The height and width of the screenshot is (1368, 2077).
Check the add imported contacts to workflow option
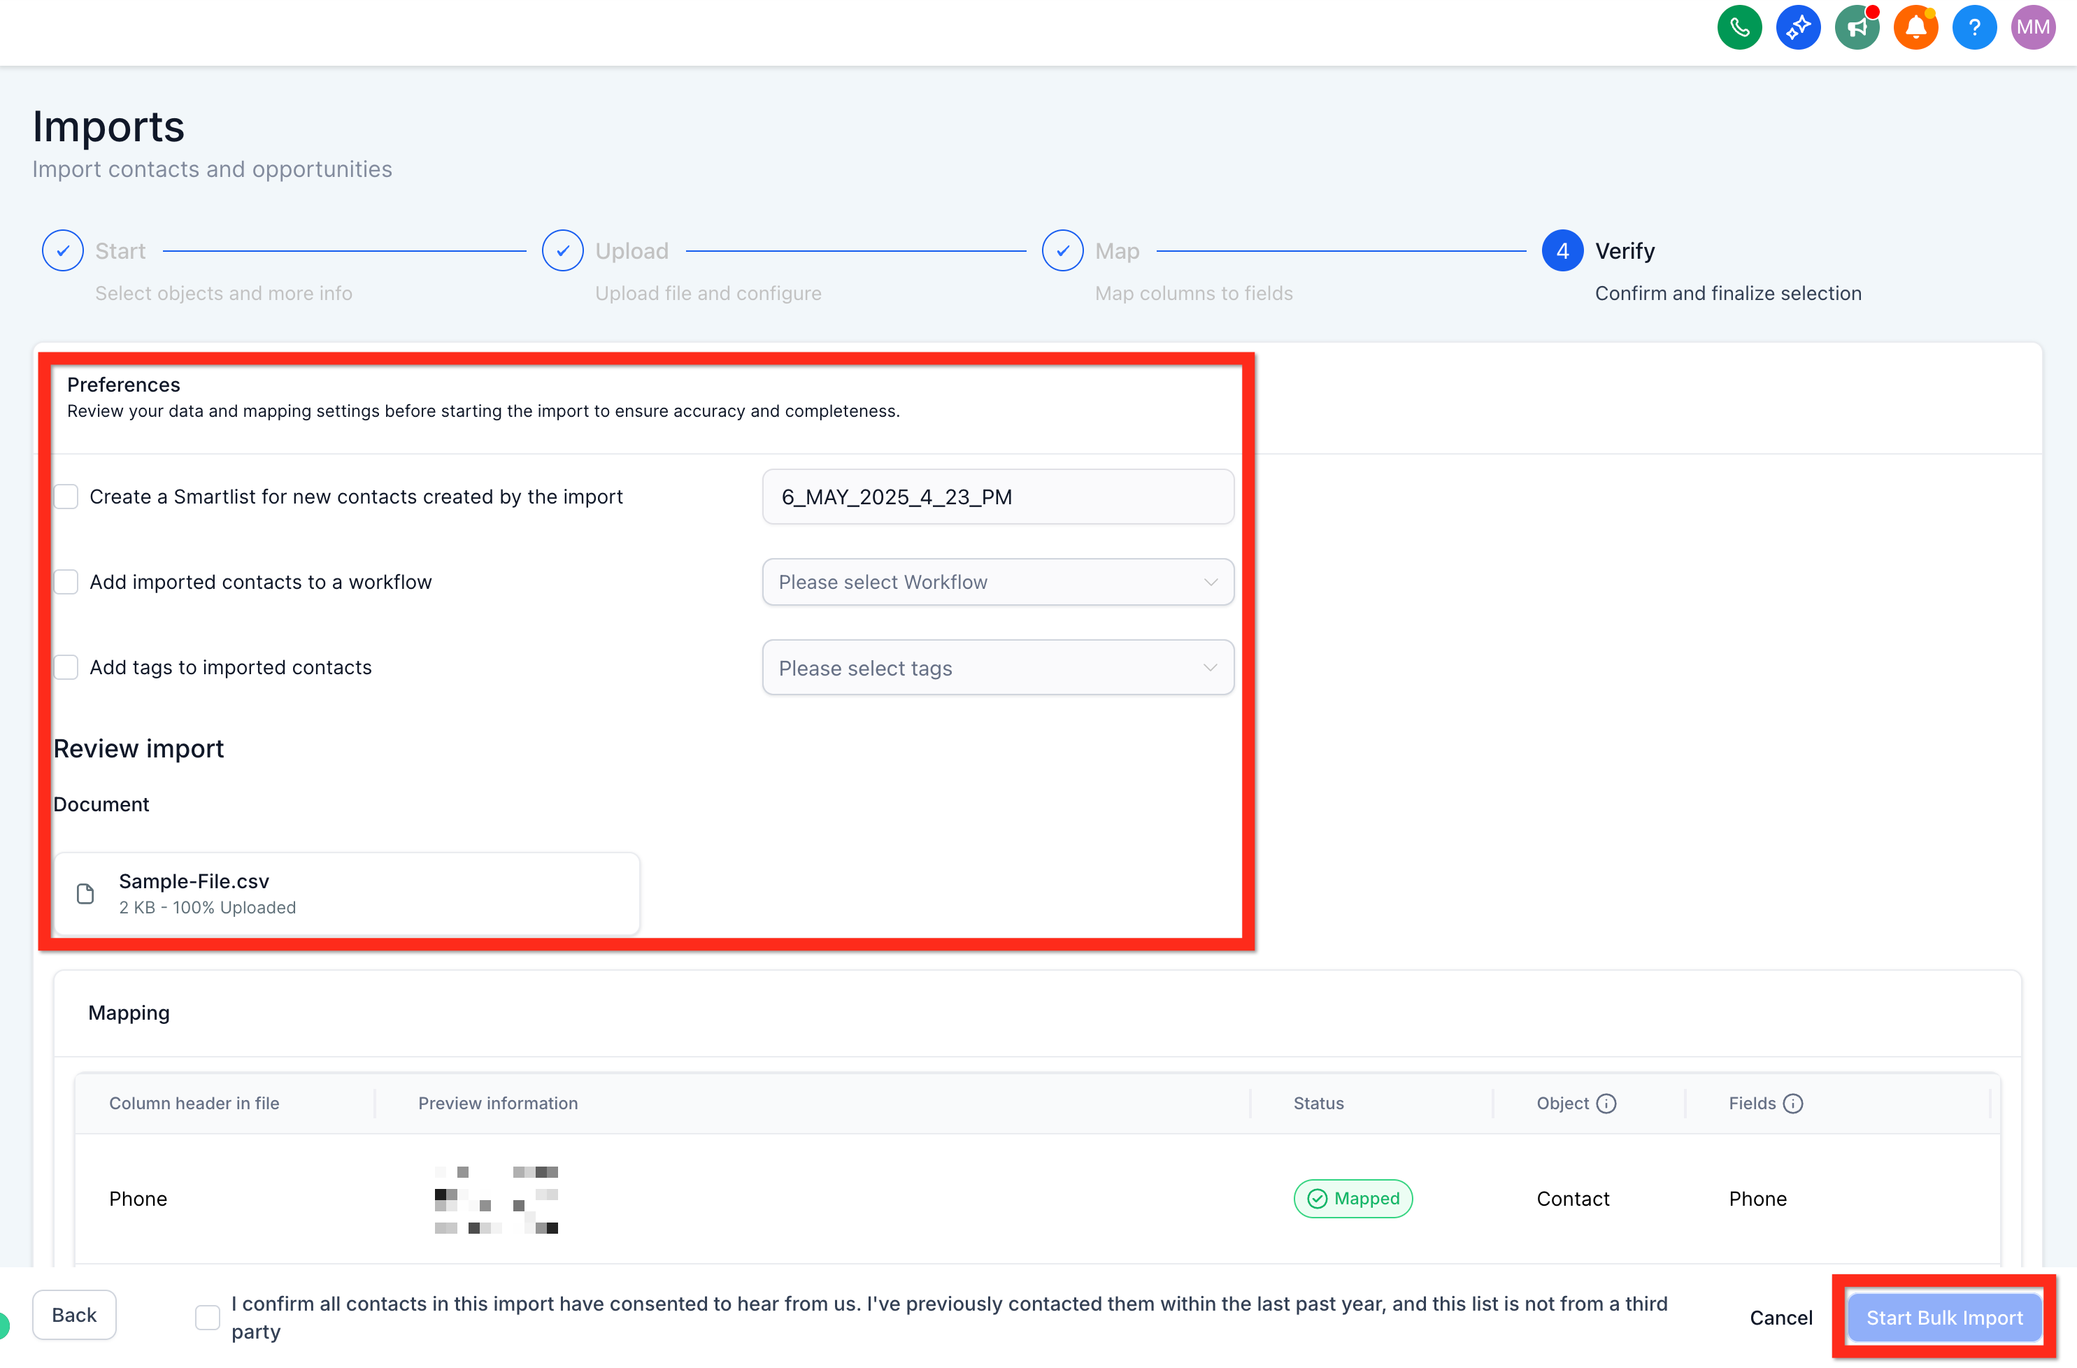66,581
